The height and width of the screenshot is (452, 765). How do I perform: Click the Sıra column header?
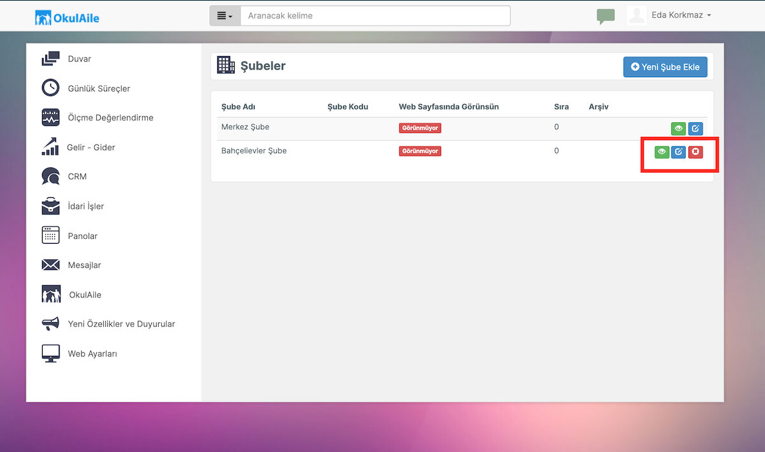tap(561, 107)
